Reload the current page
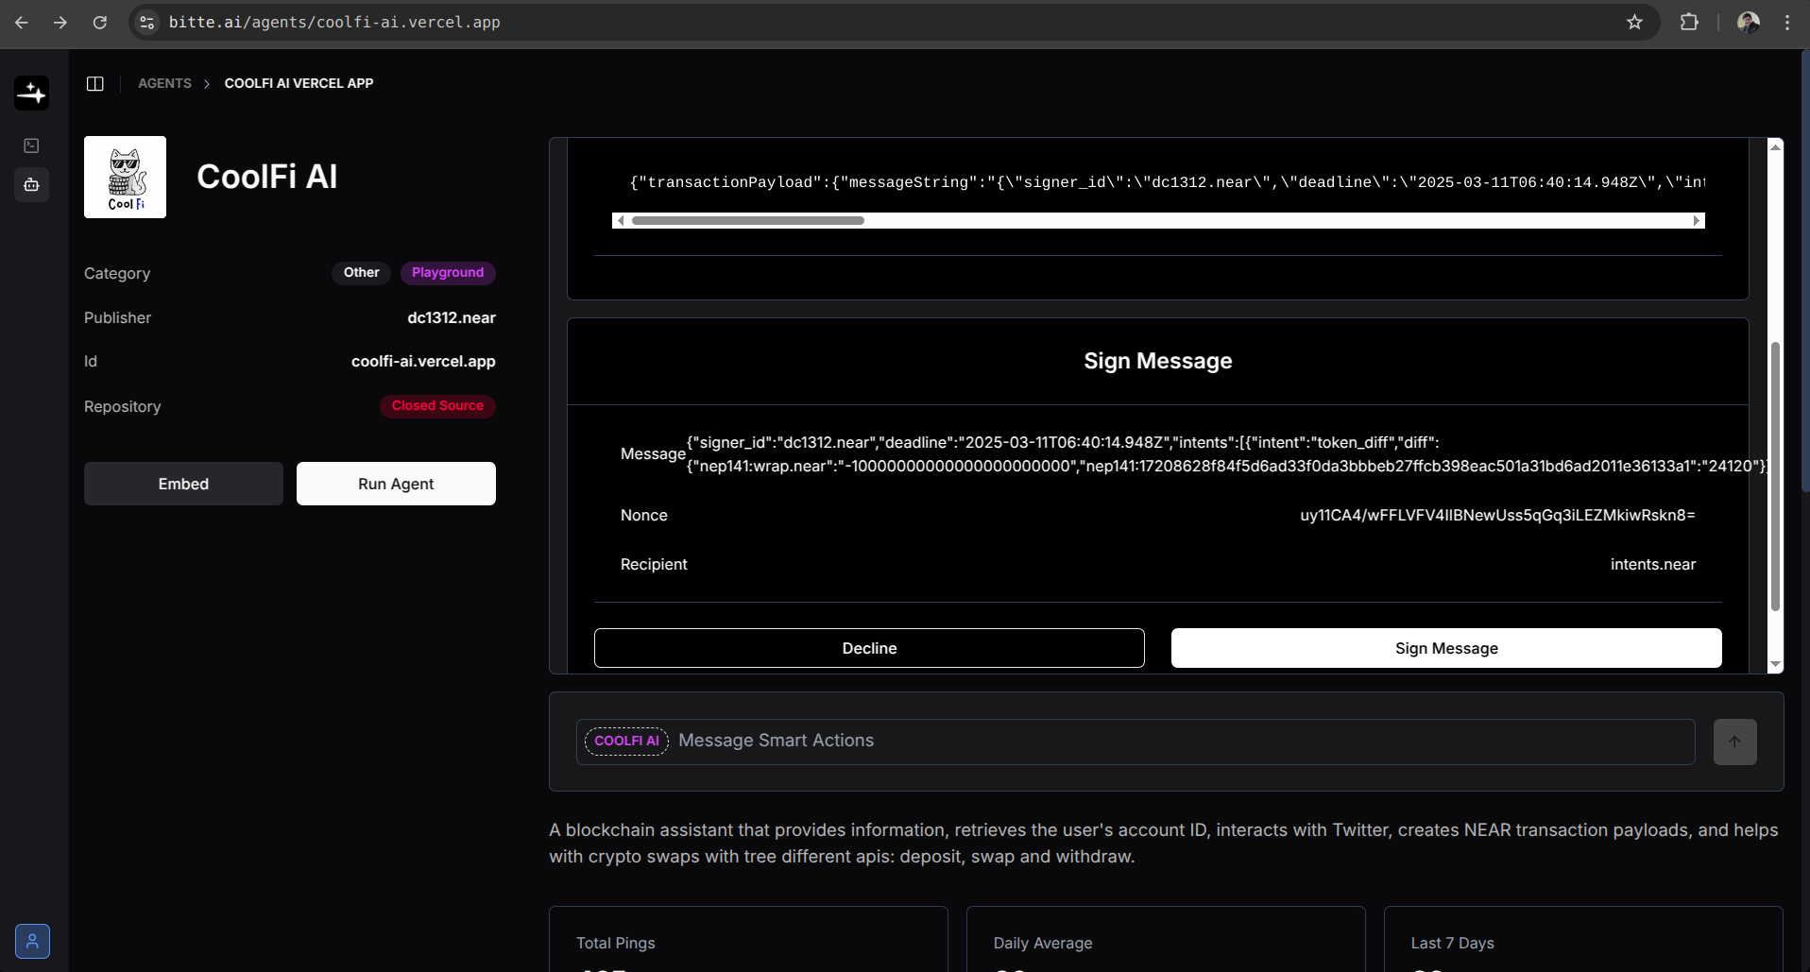 pos(100,23)
